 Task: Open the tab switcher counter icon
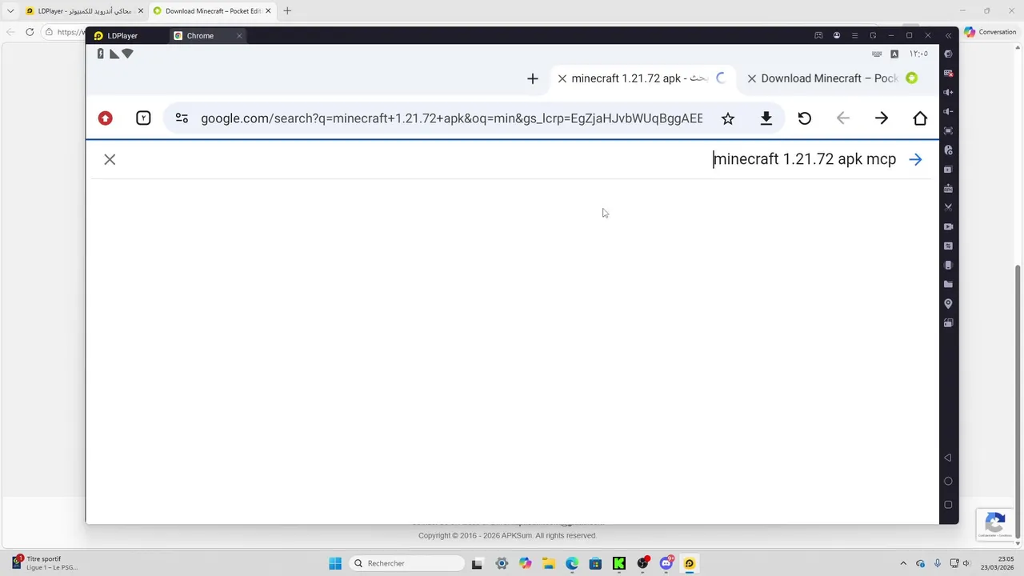[143, 118]
